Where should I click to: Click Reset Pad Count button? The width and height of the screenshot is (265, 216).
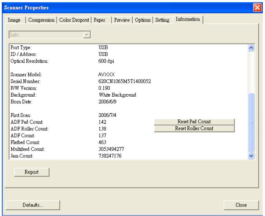194,122
